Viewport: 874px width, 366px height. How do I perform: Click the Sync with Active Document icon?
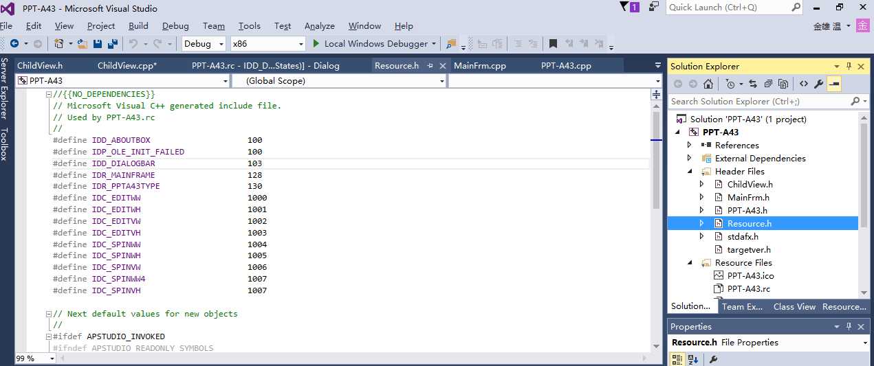pyautogui.click(x=752, y=84)
